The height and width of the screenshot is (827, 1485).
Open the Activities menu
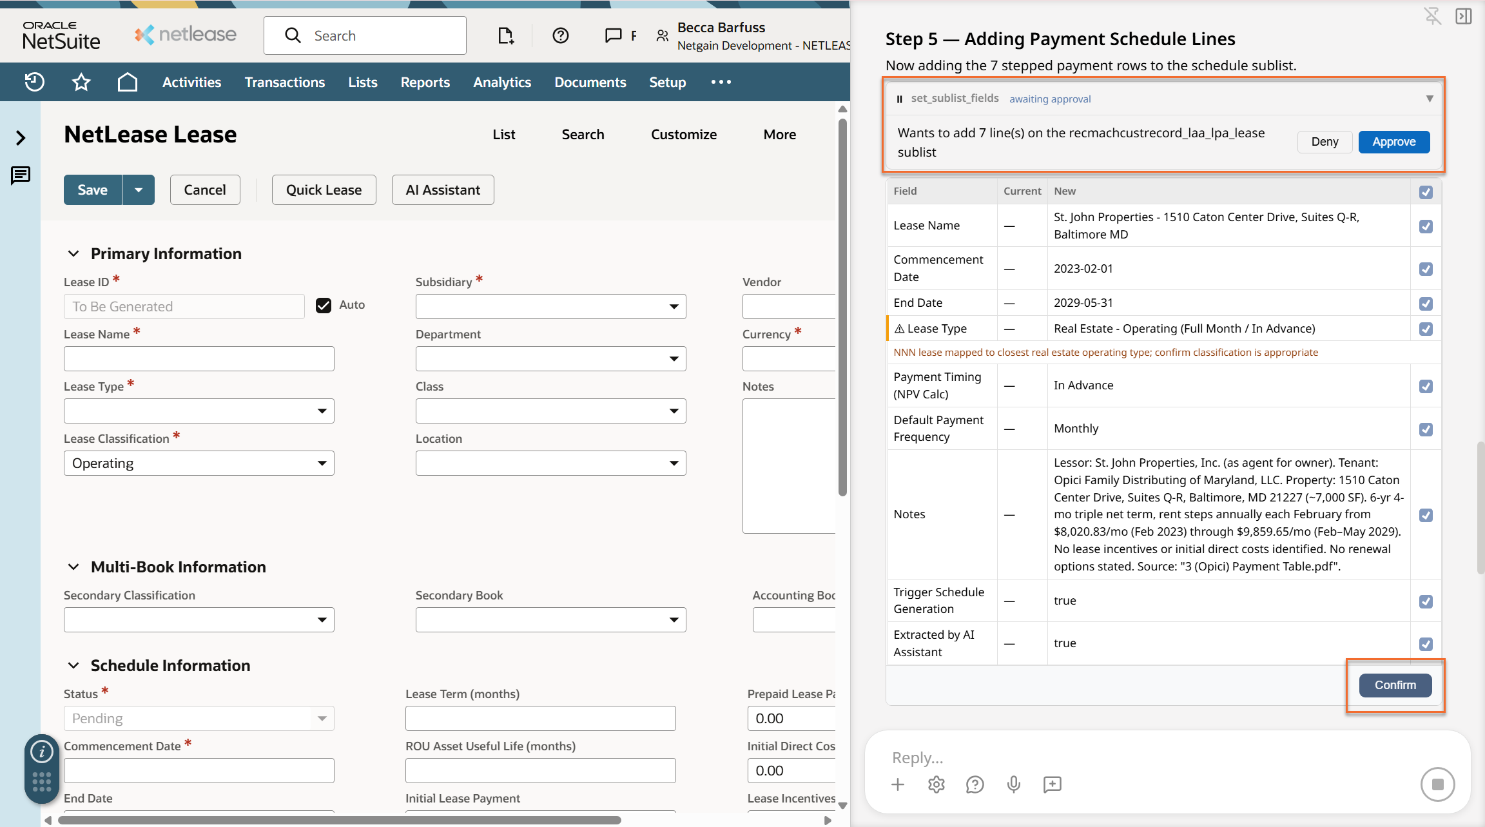[x=191, y=82]
